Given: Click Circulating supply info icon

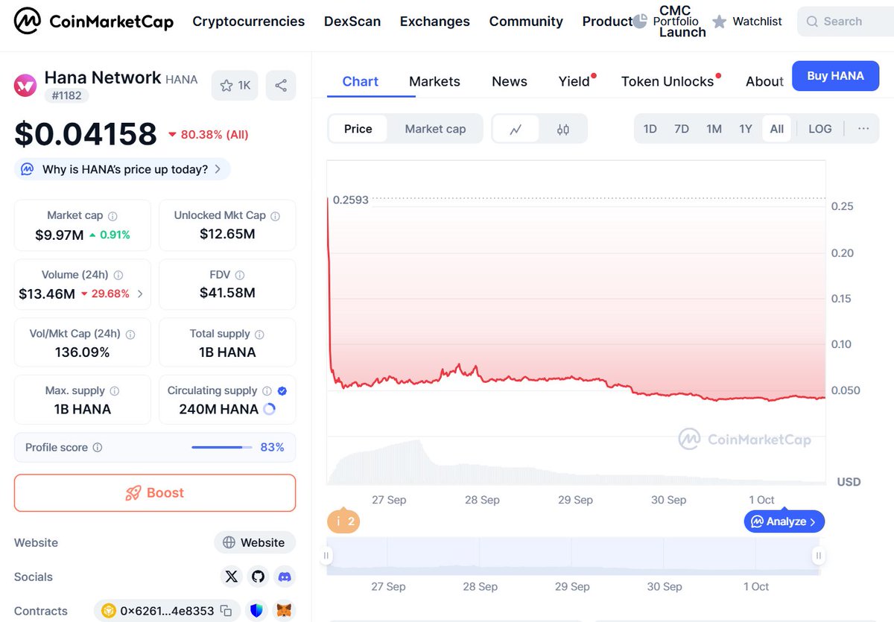Looking at the screenshot, I should point(266,391).
